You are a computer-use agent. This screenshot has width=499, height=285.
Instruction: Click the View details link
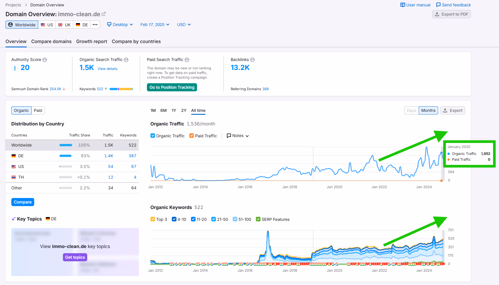coord(108,69)
